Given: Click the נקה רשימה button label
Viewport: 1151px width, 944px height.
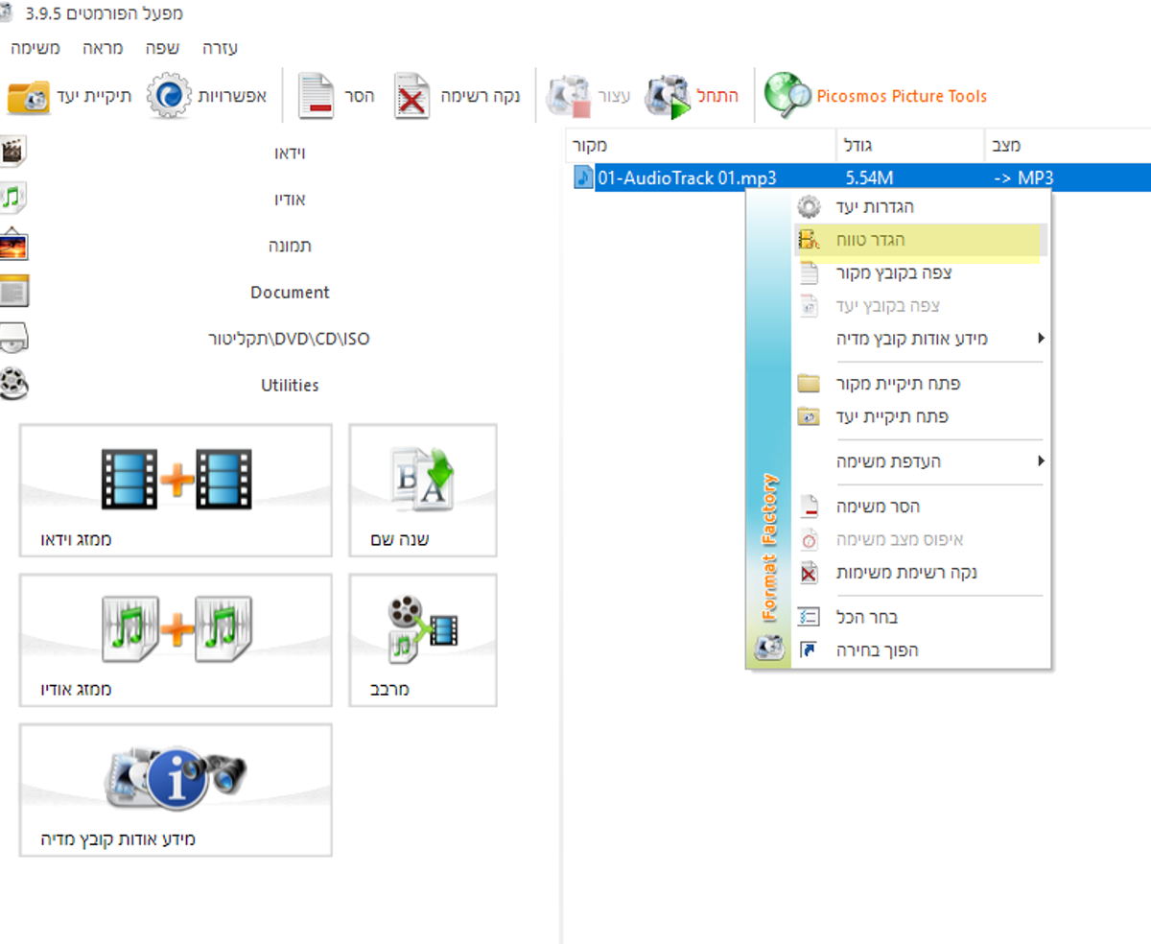Looking at the screenshot, I should 480,96.
